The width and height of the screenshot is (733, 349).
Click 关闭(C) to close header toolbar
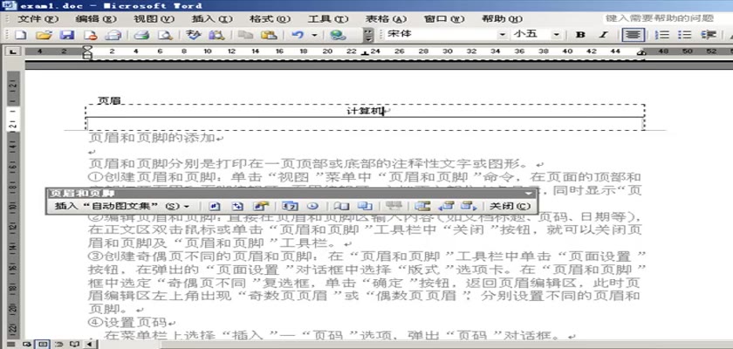509,207
